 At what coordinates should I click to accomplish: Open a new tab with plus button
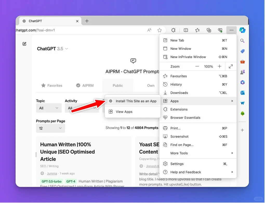87,21
